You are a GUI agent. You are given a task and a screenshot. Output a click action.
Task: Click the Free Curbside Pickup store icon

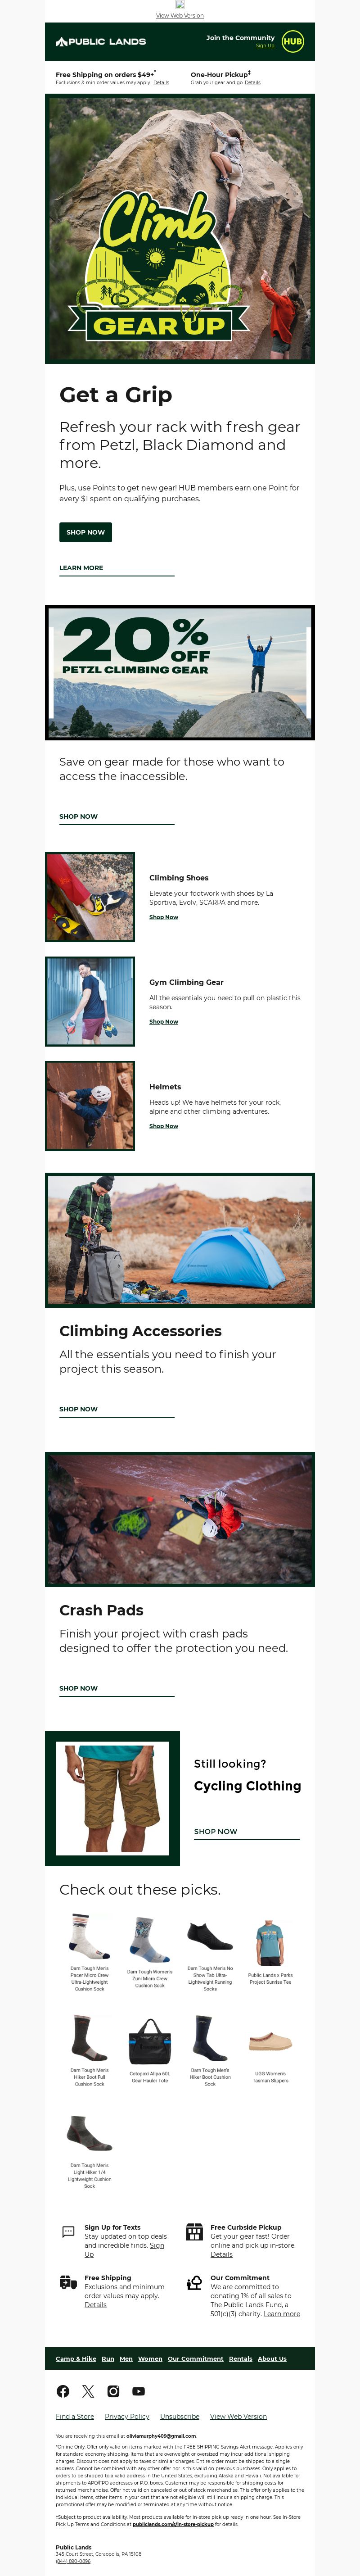coord(194,2231)
